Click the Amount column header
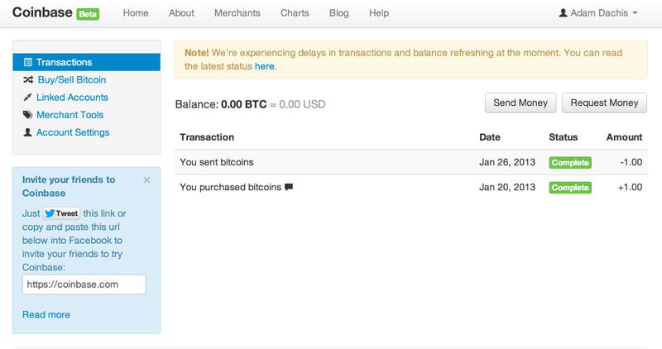This screenshot has width=662, height=349. [x=625, y=137]
